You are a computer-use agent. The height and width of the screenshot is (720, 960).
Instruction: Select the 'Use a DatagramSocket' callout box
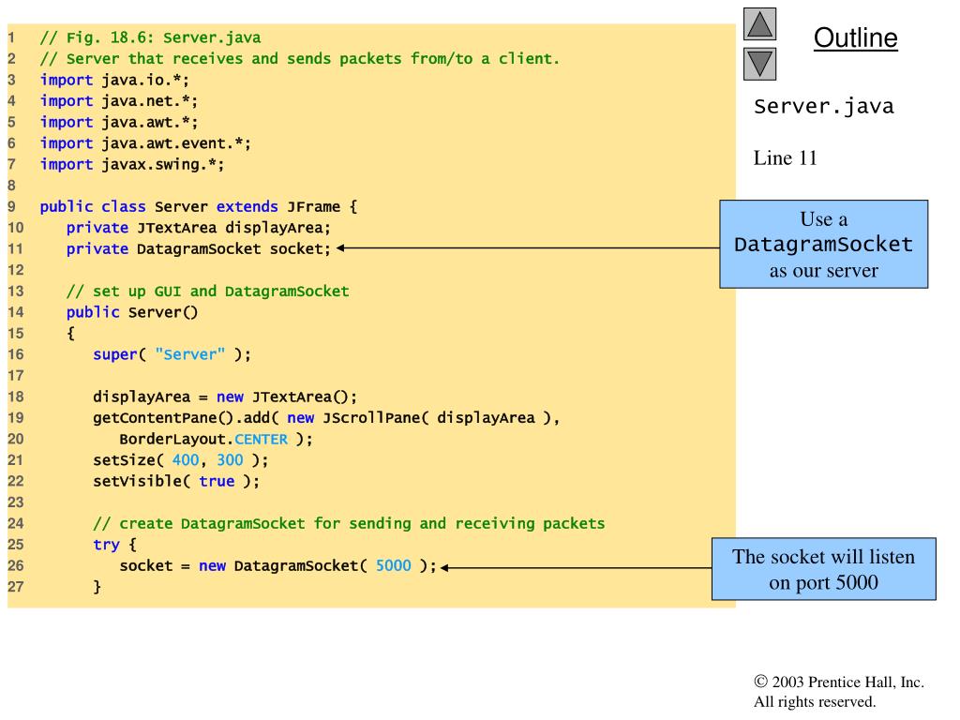click(823, 245)
